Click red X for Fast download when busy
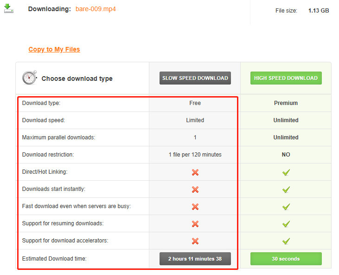This screenshot has width=339, height=275. 195,207
